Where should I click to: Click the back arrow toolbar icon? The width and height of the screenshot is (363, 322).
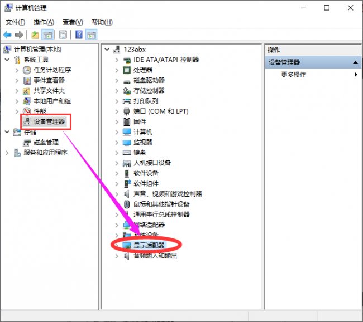point(7,35)
